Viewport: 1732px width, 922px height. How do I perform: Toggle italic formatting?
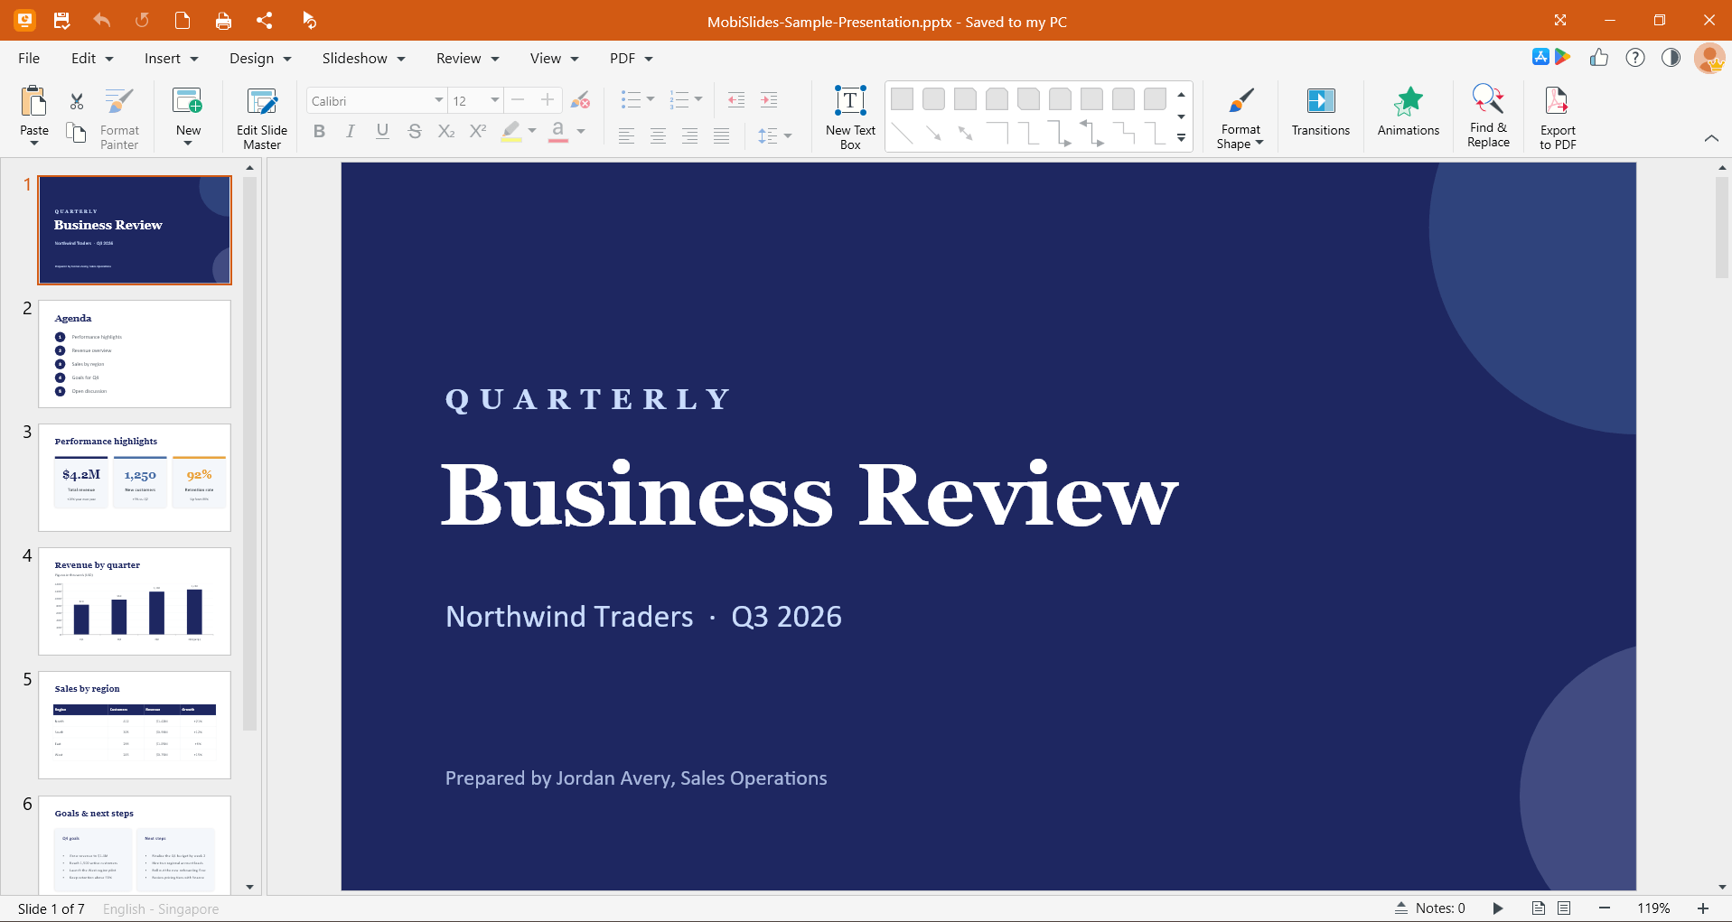pyautogui.click(x=351, y=132)
